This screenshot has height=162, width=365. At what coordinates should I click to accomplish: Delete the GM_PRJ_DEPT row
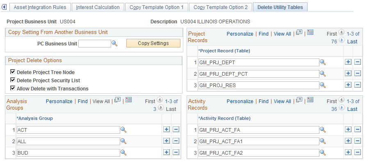357,62
